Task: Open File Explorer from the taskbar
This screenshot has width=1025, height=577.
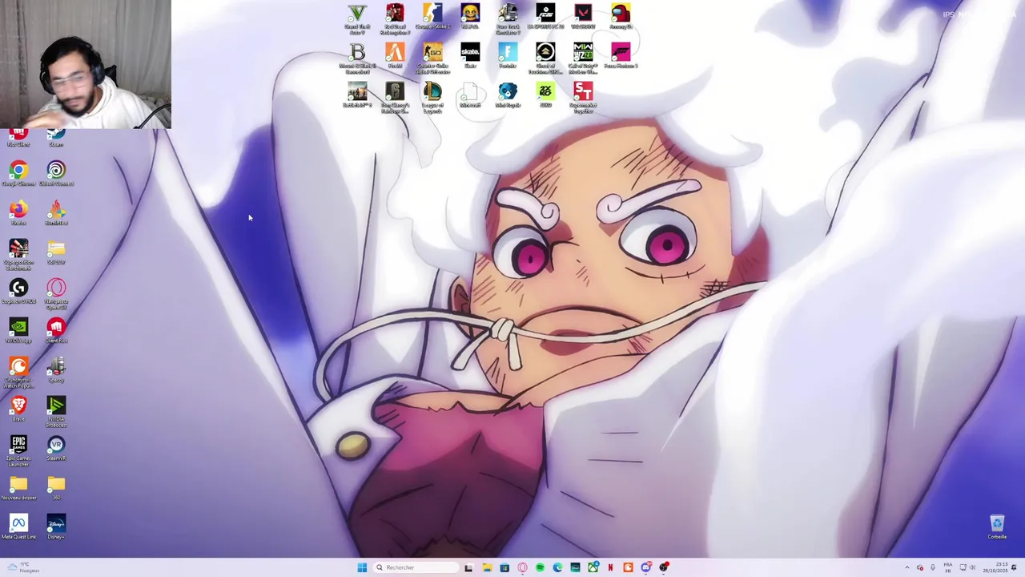Action: point(487,567)
